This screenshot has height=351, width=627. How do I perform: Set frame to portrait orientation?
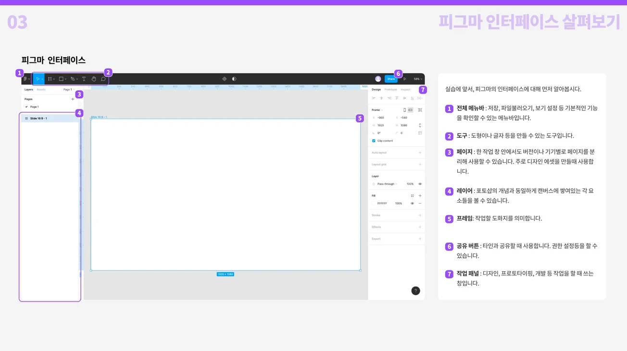[x=404, y=110]
